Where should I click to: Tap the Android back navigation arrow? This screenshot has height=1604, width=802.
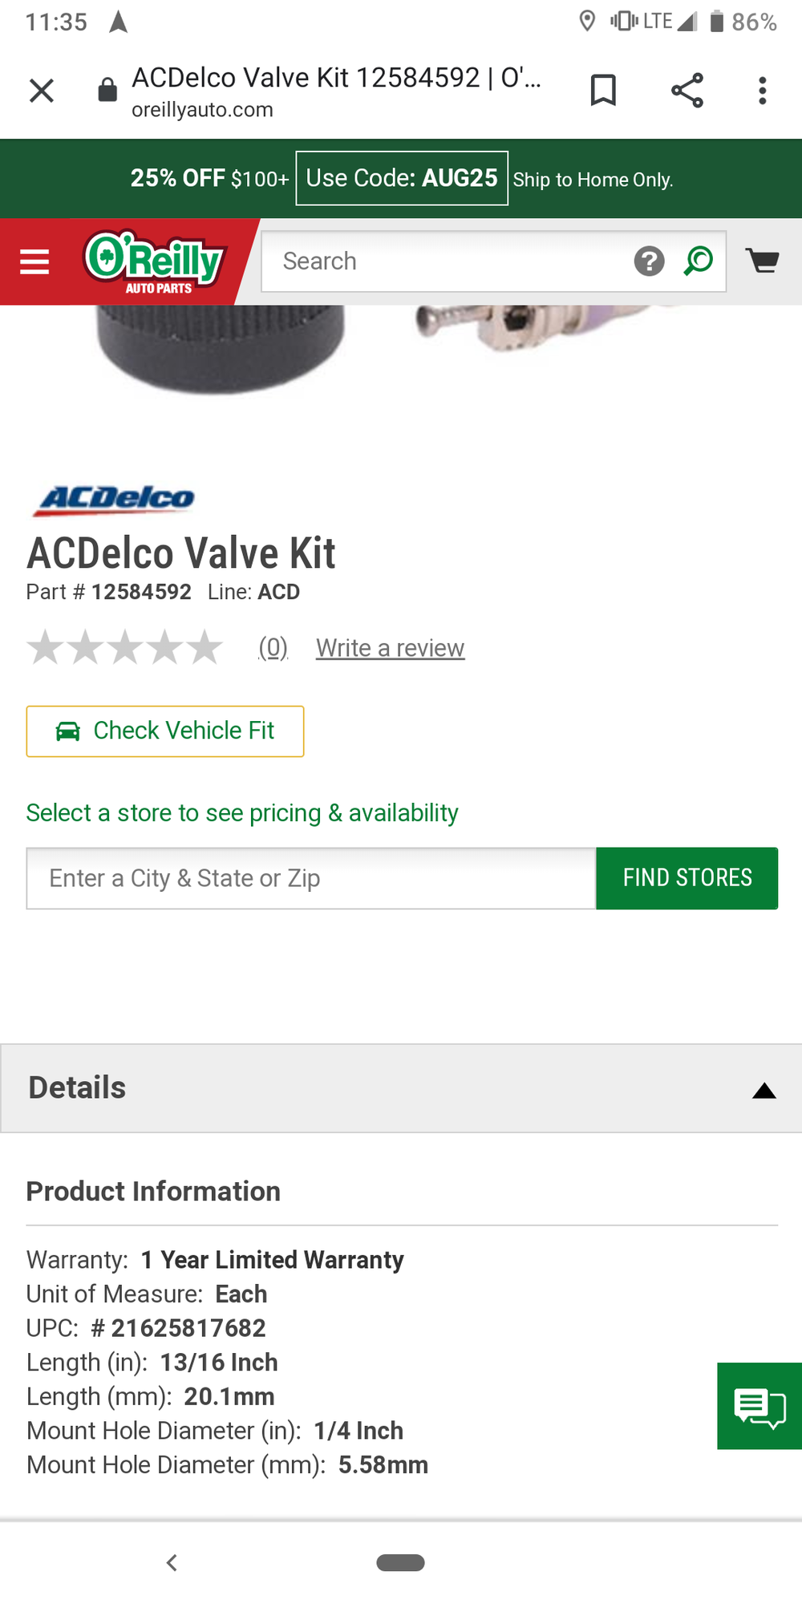pos(171,1562)
